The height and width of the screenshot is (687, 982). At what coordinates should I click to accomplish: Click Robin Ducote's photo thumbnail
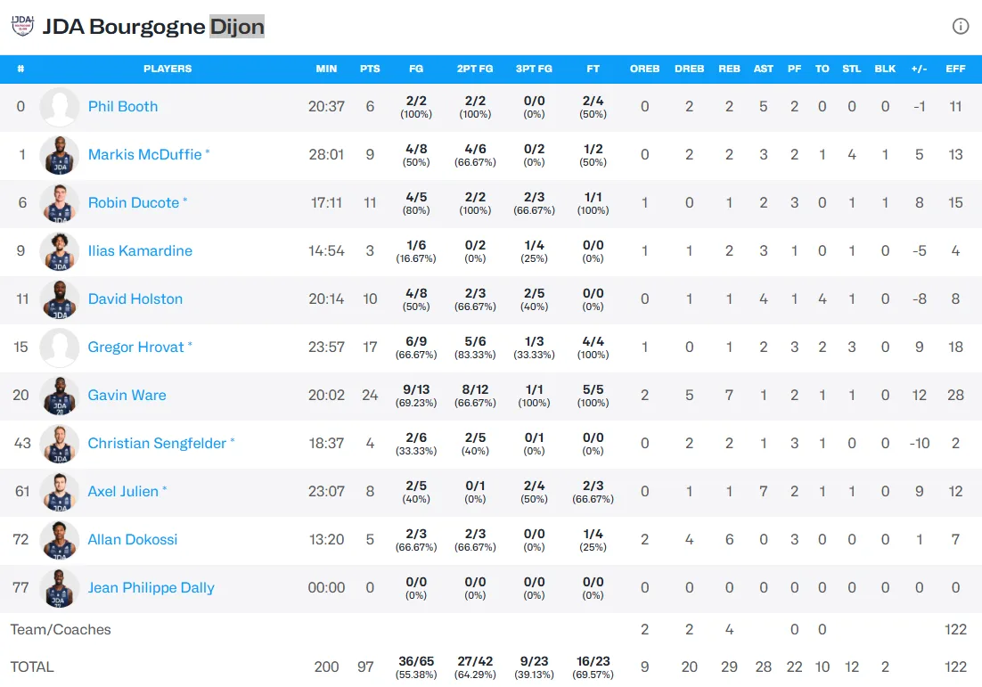[x=60, y=203]
